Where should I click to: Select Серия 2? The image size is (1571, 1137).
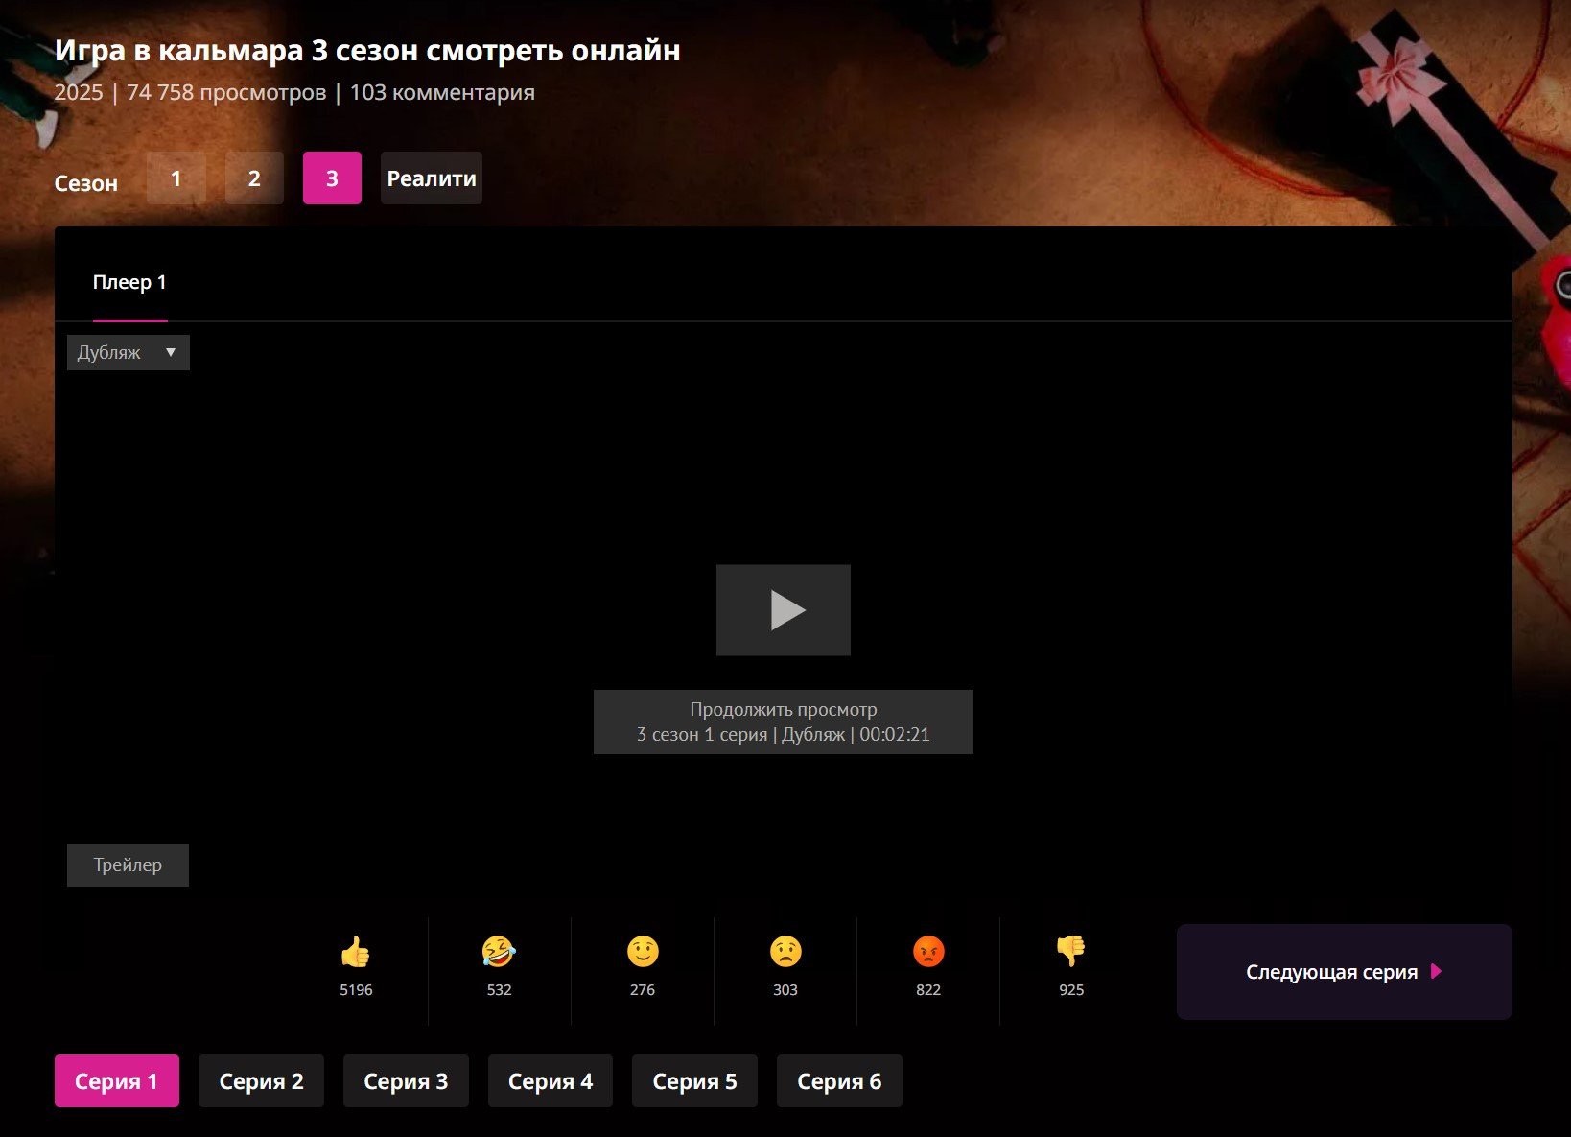tap(261, 1081)
